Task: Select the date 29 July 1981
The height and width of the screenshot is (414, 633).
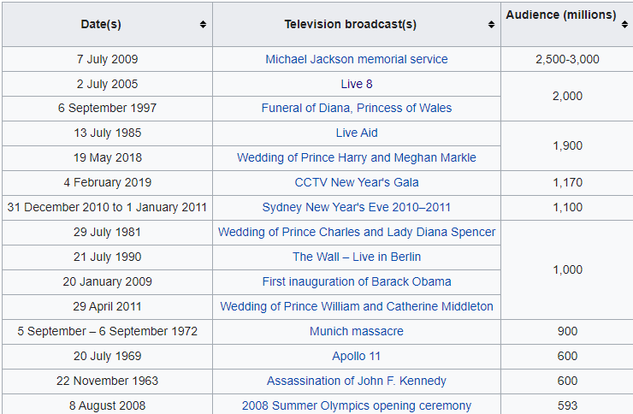Action: pos(108,232)
